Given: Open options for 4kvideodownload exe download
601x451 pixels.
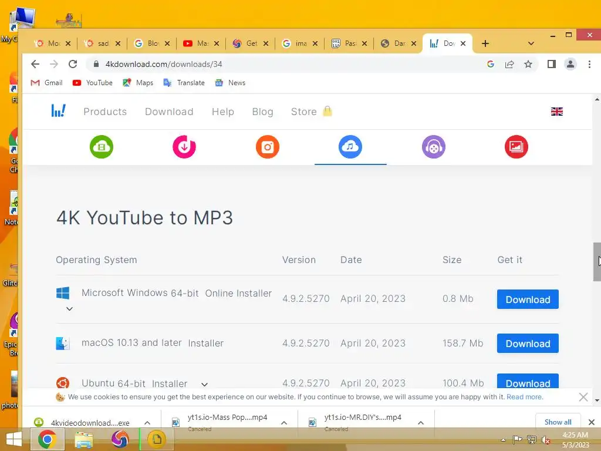Looking at the screenshot, I should (x=147, y=423).
